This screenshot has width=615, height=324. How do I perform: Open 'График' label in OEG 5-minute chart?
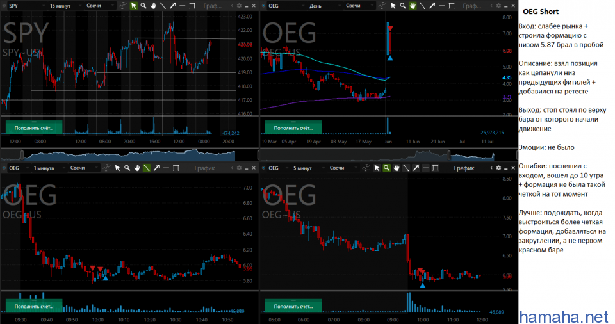pos(464,168)
